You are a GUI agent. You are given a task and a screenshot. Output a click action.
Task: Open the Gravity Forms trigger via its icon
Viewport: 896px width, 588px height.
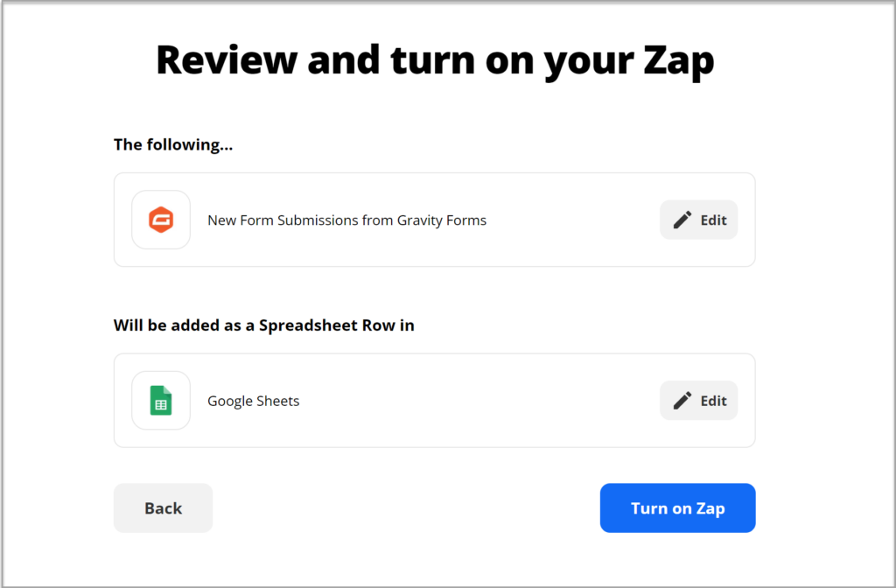(x=161, y=220)
